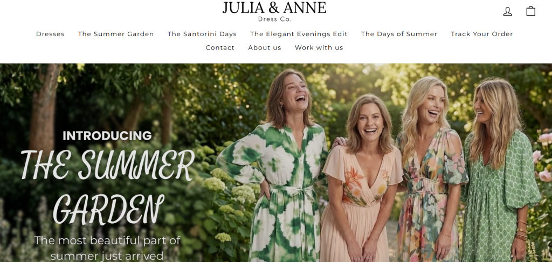
Task: Open the account login icon
Action: tap(507, 12)
